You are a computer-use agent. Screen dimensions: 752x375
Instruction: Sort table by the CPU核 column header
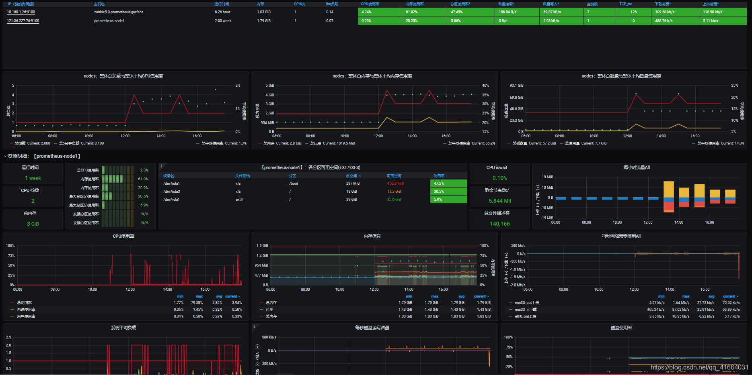(299, 4)
